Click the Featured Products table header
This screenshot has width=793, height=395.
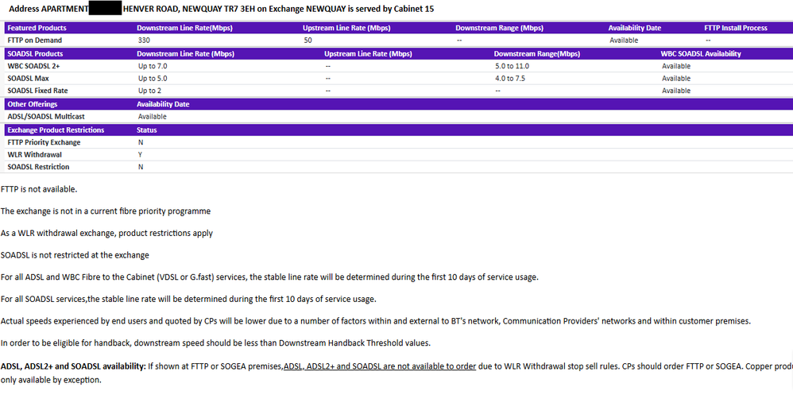pos(37,28)
